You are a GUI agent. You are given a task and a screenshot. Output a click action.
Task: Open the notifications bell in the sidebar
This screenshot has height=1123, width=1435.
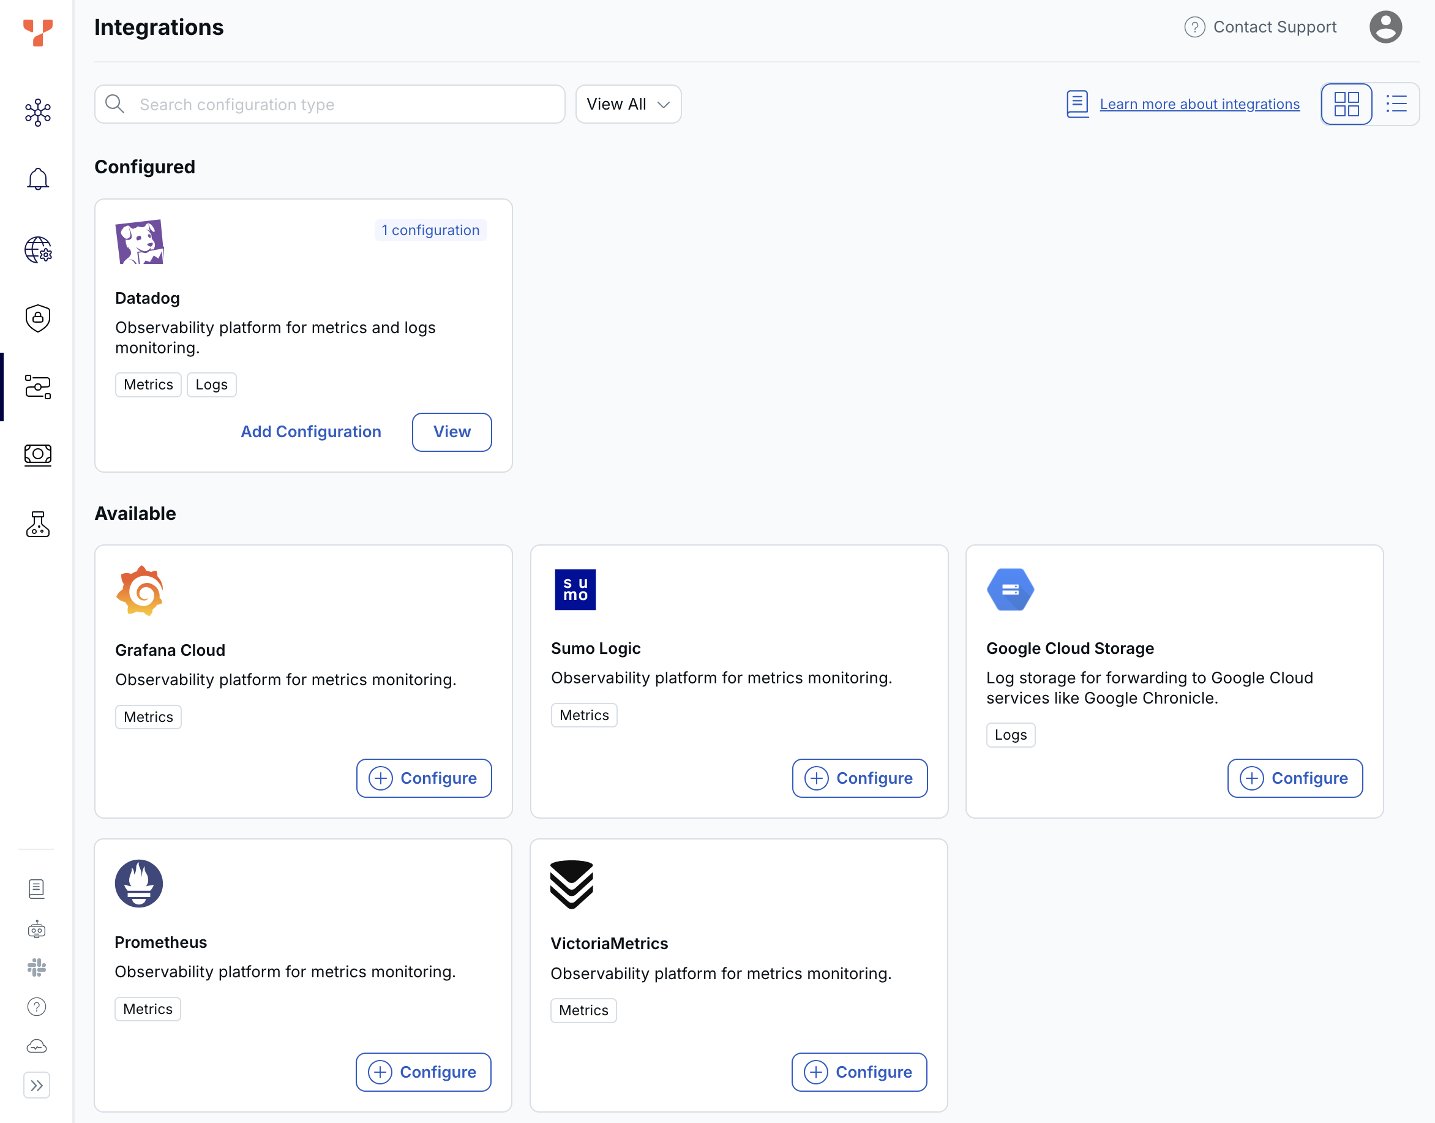coord(37,178)
